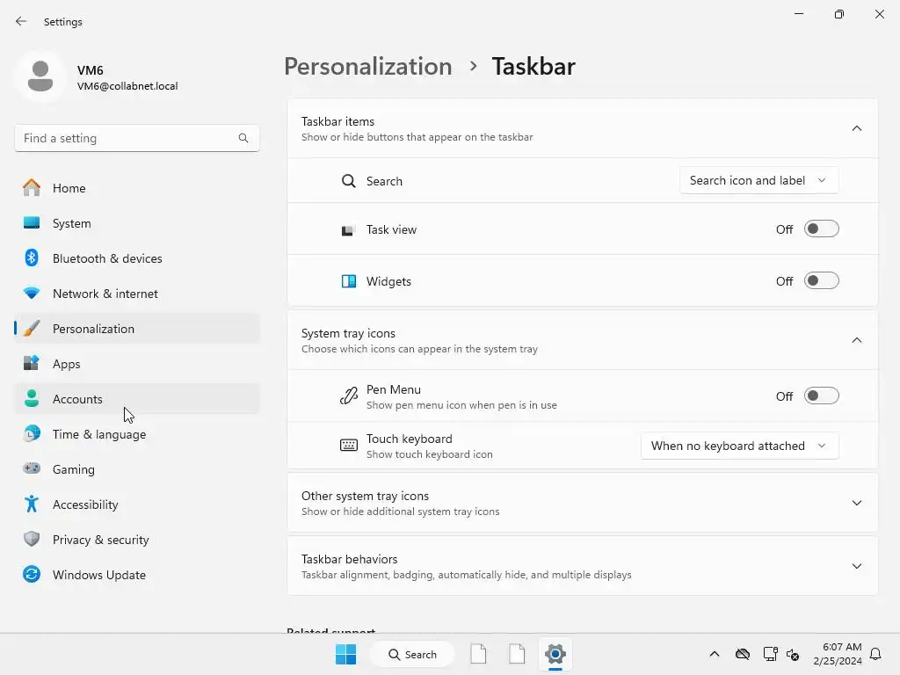Open Apps settings page
The height and width of the screenshot is (675, 900).
[136, 363]
